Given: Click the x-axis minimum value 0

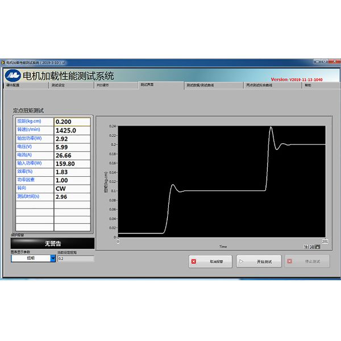Looking at the screenshot, I should click(x=118, y=242).
